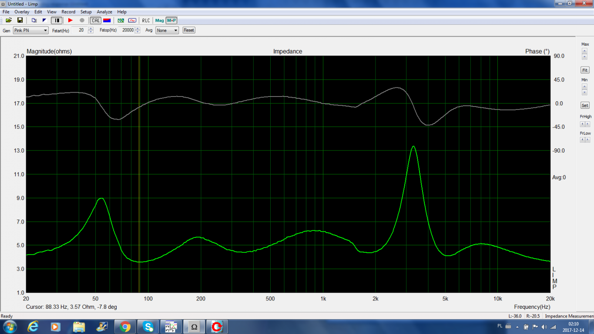Raise graph Max with the up arrow
This screenshot has width=594, height=334.
[x=584, y=51]
